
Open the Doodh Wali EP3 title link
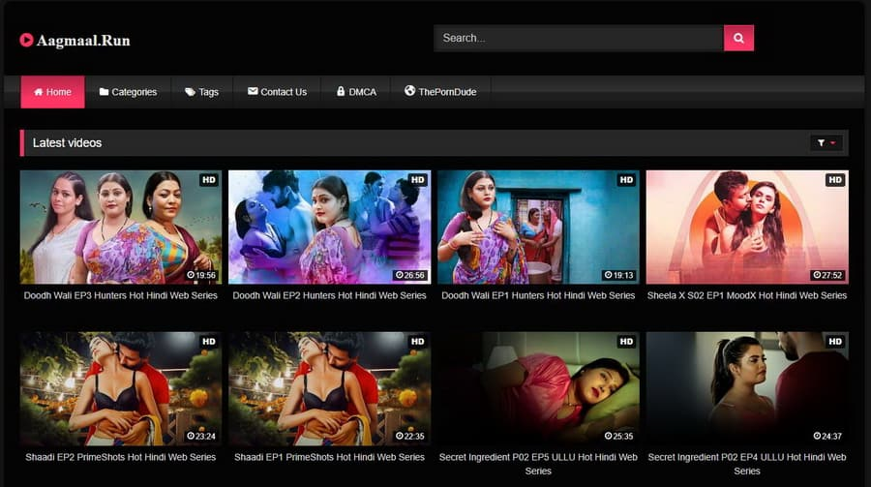(x=120, y=295)
